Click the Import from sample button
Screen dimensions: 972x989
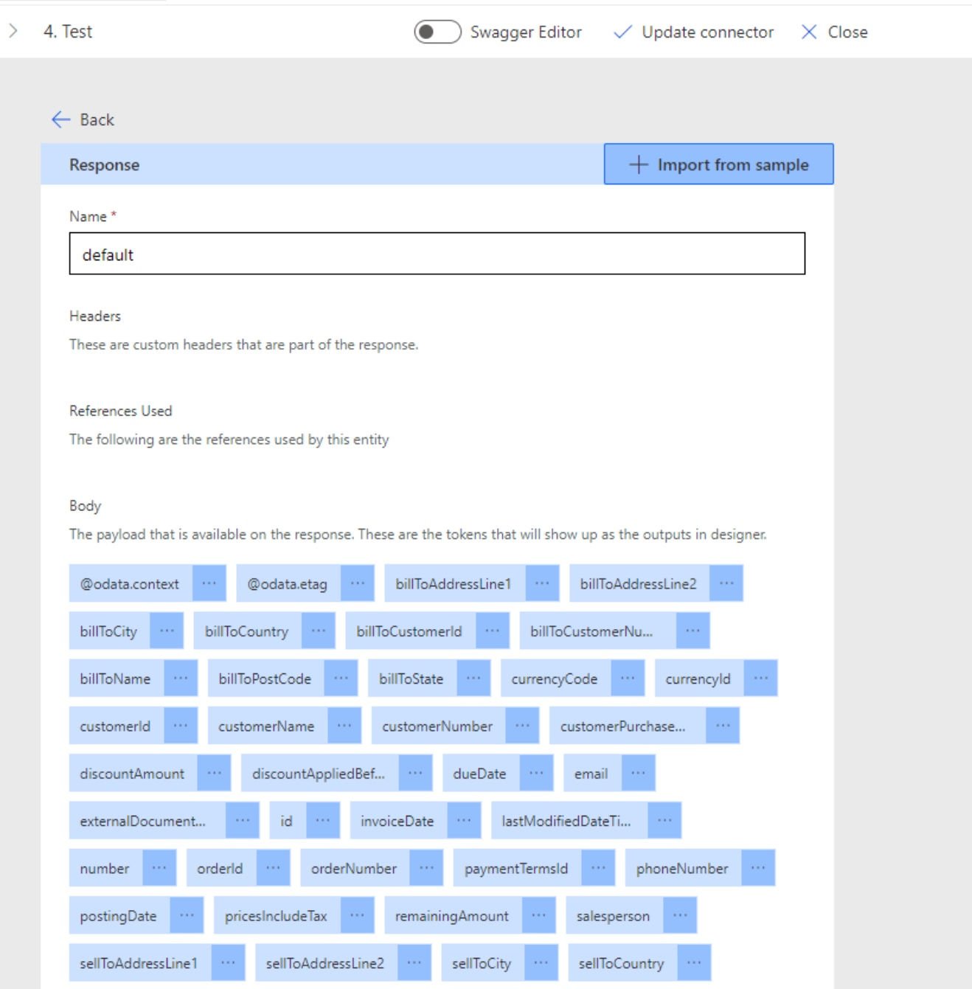click(718, 164)
